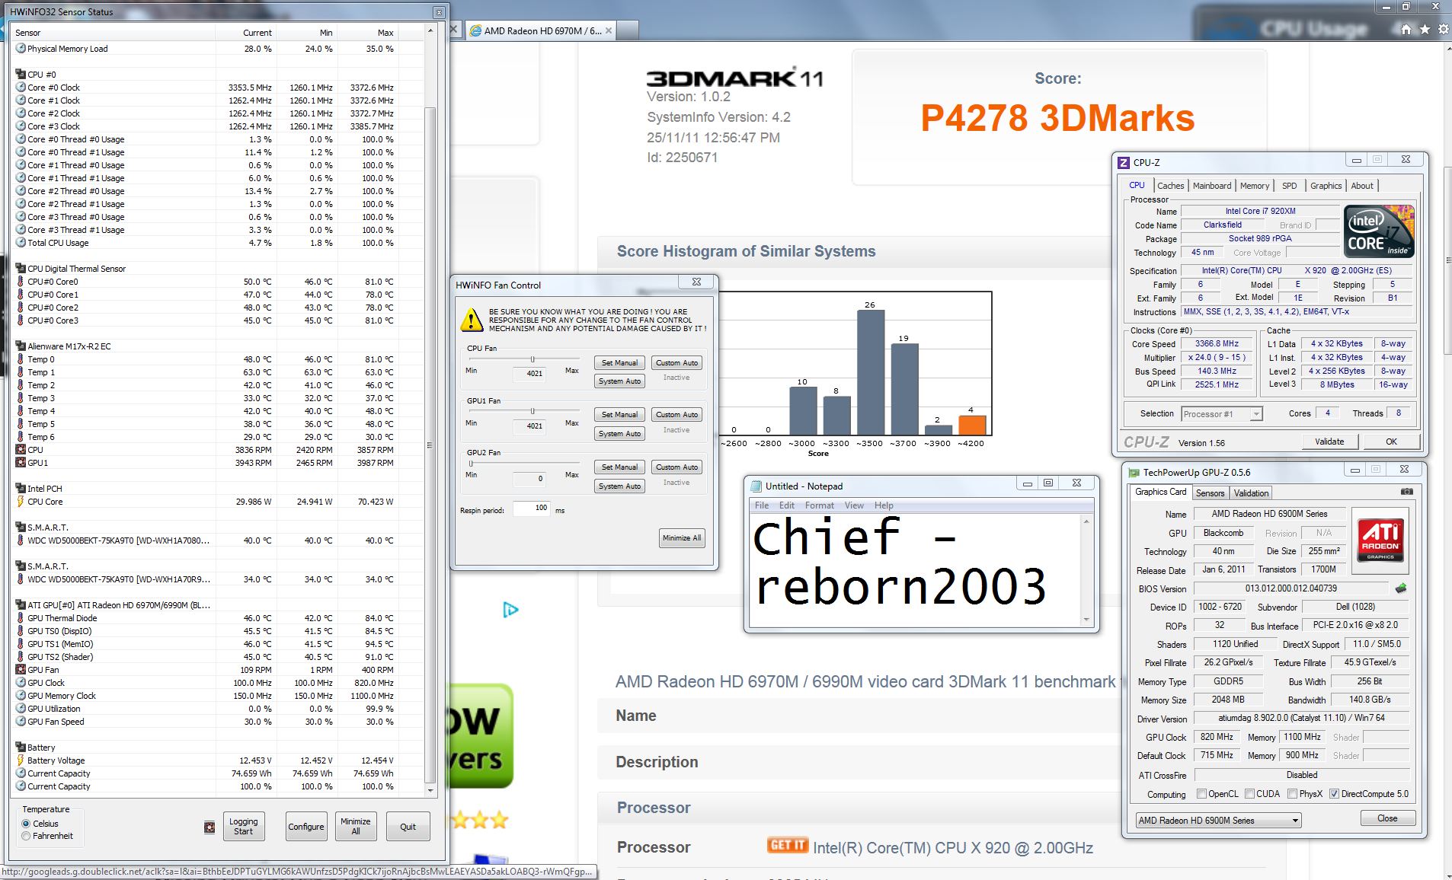Open the File menu in Notepad
Image resolution: width=1452 pixels, height=880 pixels.
coord(762,505)
